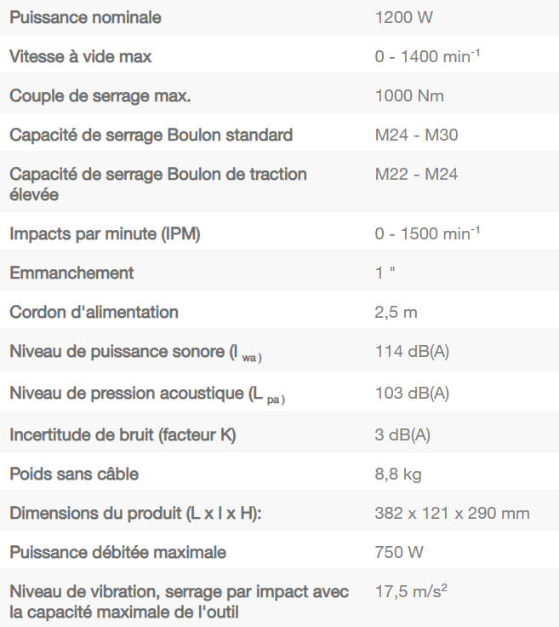Click the "Puissance nominale" label
This screenshot has width=559, height=627.
[85, 17]
